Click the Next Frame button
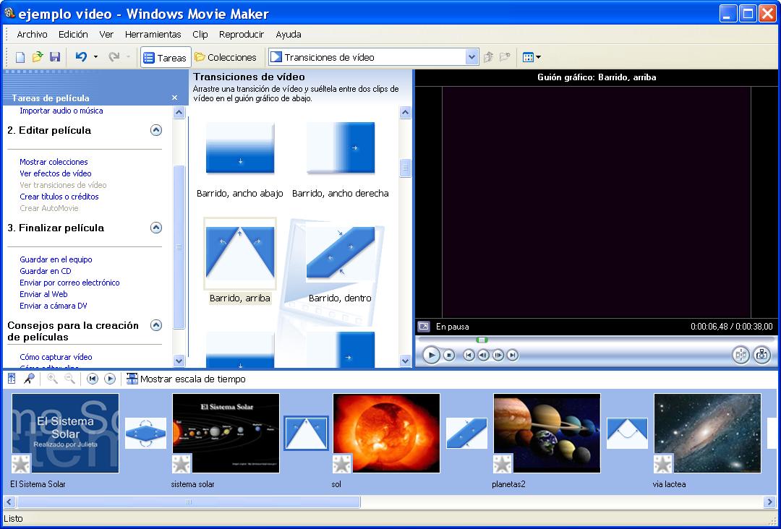This screenshot has width=781, height=529. click(498, 356)
